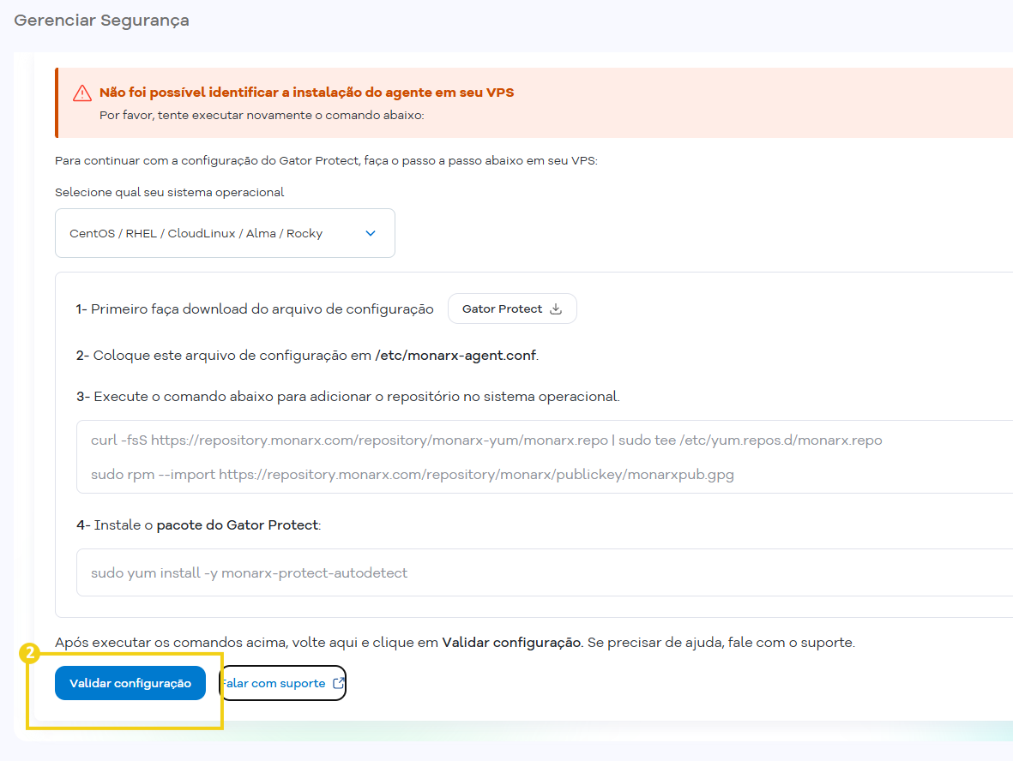The image size is (1013, 761).
Task: Click the curl repository command line
Action: [x=486, y=440]
